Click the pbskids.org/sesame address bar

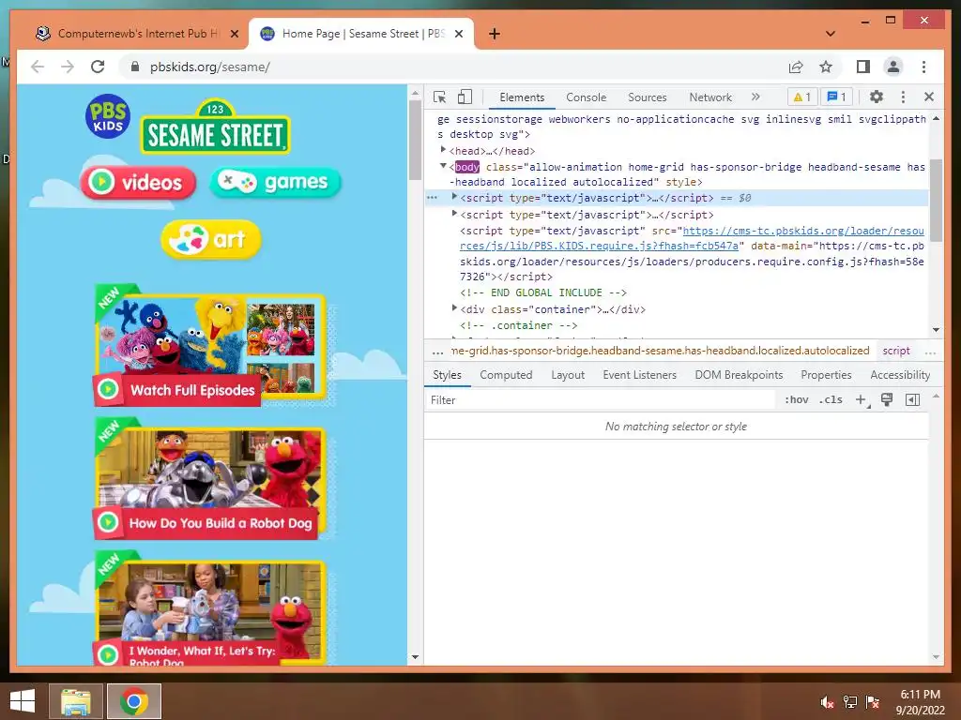210,67
